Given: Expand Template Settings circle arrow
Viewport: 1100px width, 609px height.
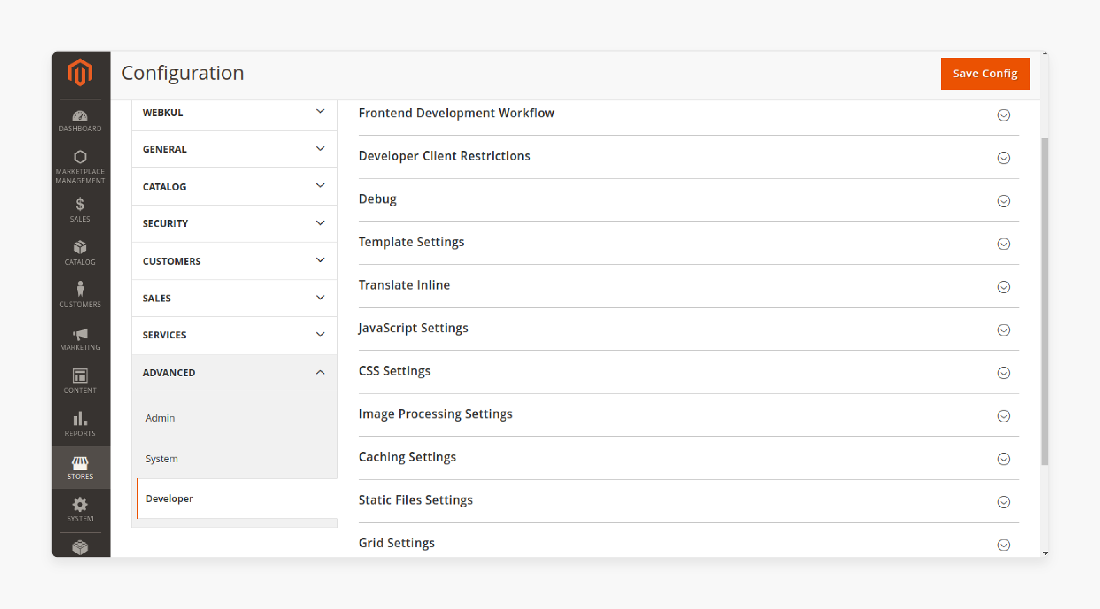Looking at the screenshot, I should (x=1004, y=244).
